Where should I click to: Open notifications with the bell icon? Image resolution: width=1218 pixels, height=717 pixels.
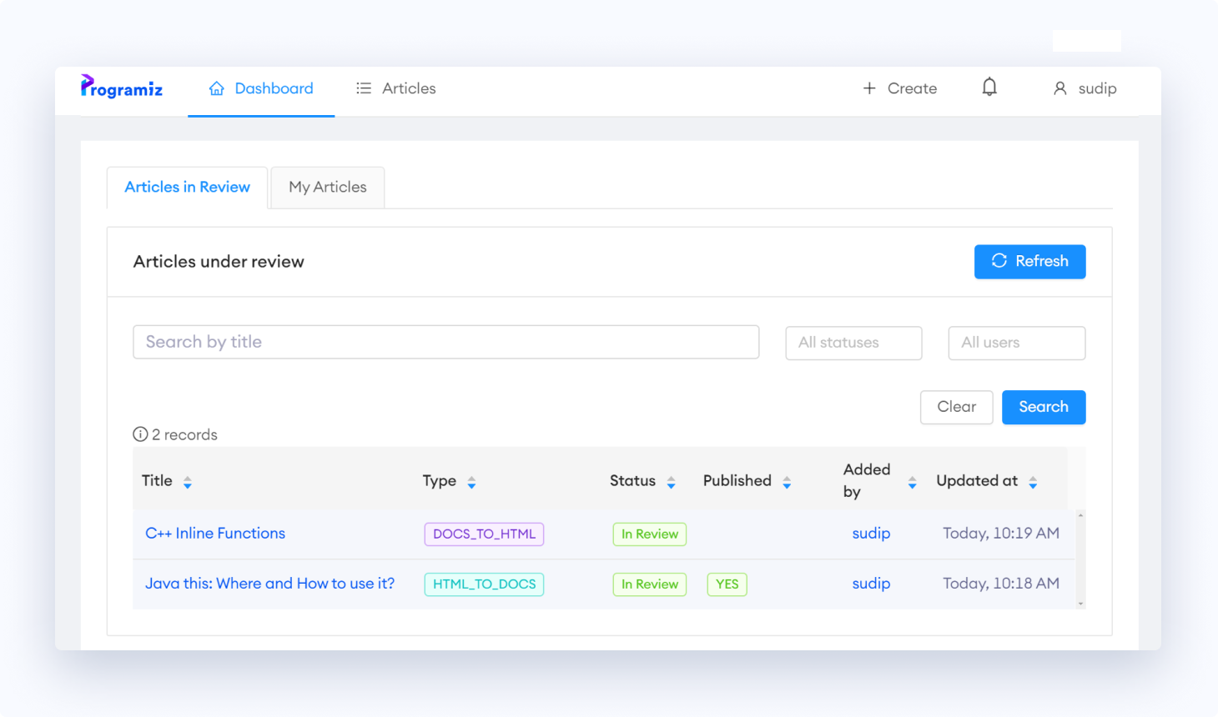coord(989,87)
